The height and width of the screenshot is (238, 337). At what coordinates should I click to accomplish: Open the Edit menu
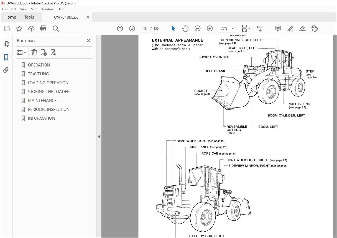tap(14, 9)
